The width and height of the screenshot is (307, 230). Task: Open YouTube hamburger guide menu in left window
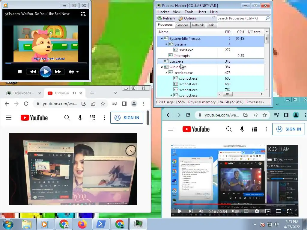click(9, 117)
